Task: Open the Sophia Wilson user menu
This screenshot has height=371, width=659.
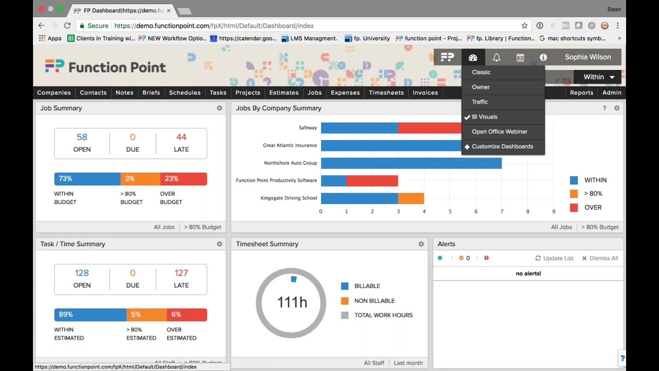Action: [588, 57]
